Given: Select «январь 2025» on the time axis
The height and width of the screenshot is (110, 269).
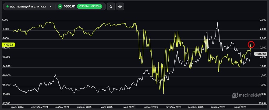Looking at the screenshot, I should point(84,107).
